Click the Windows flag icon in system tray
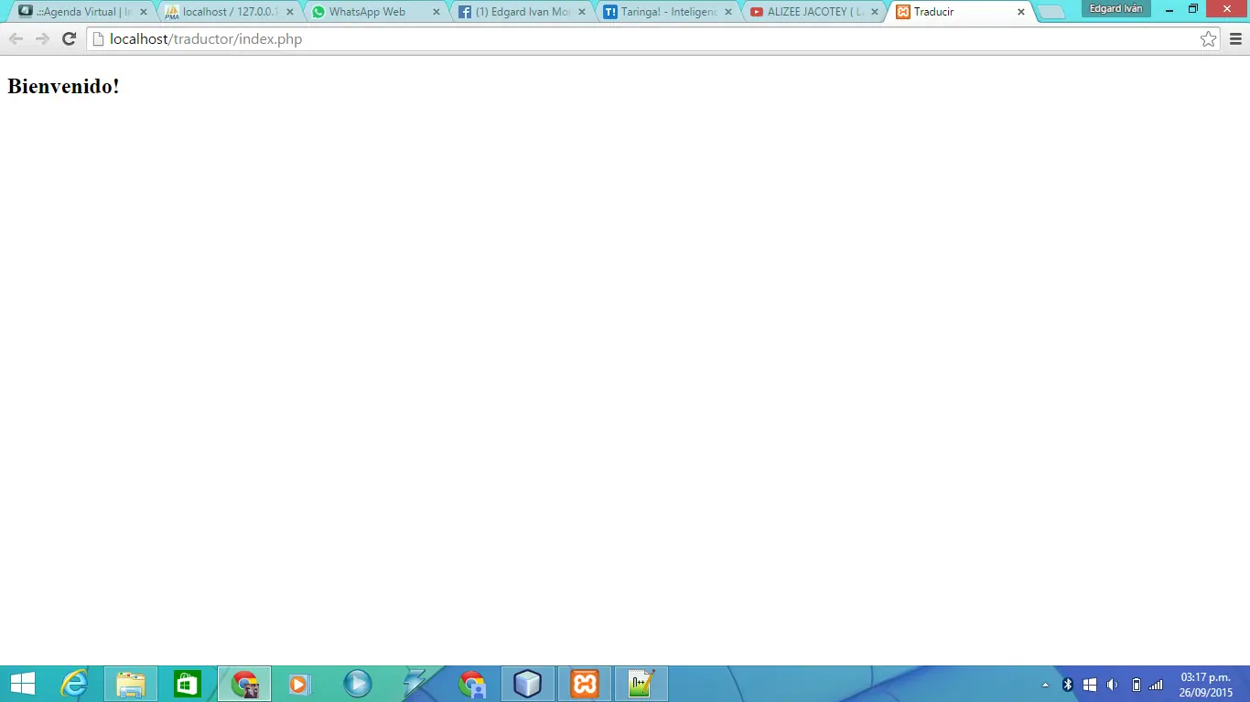 click(1090, 685)
